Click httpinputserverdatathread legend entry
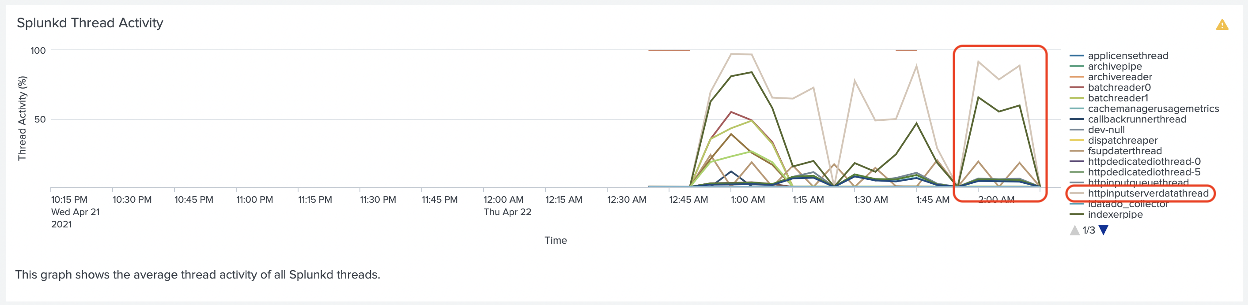This screenshot has width=1248, height=305. coord(1148,193)
